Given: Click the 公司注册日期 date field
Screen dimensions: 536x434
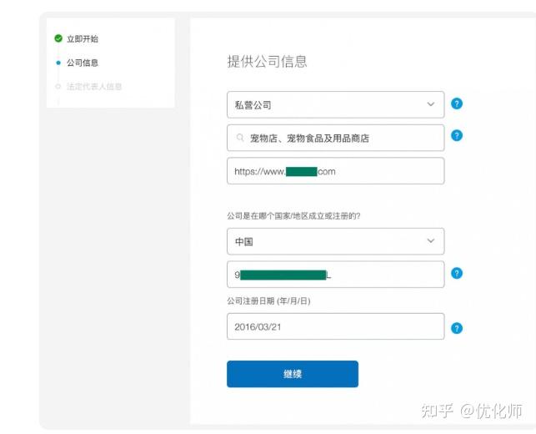Looking at the screenshot, I should 335,326.
